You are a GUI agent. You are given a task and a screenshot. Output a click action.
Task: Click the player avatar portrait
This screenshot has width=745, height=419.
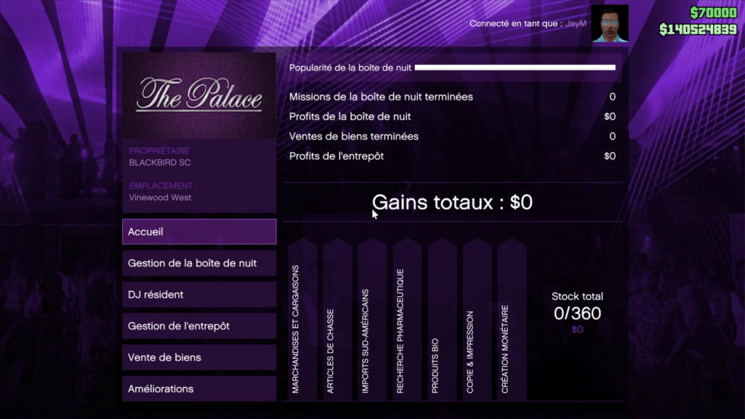609,24
